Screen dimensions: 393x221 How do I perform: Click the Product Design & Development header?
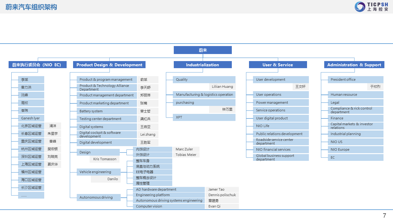tap(109, 65)
